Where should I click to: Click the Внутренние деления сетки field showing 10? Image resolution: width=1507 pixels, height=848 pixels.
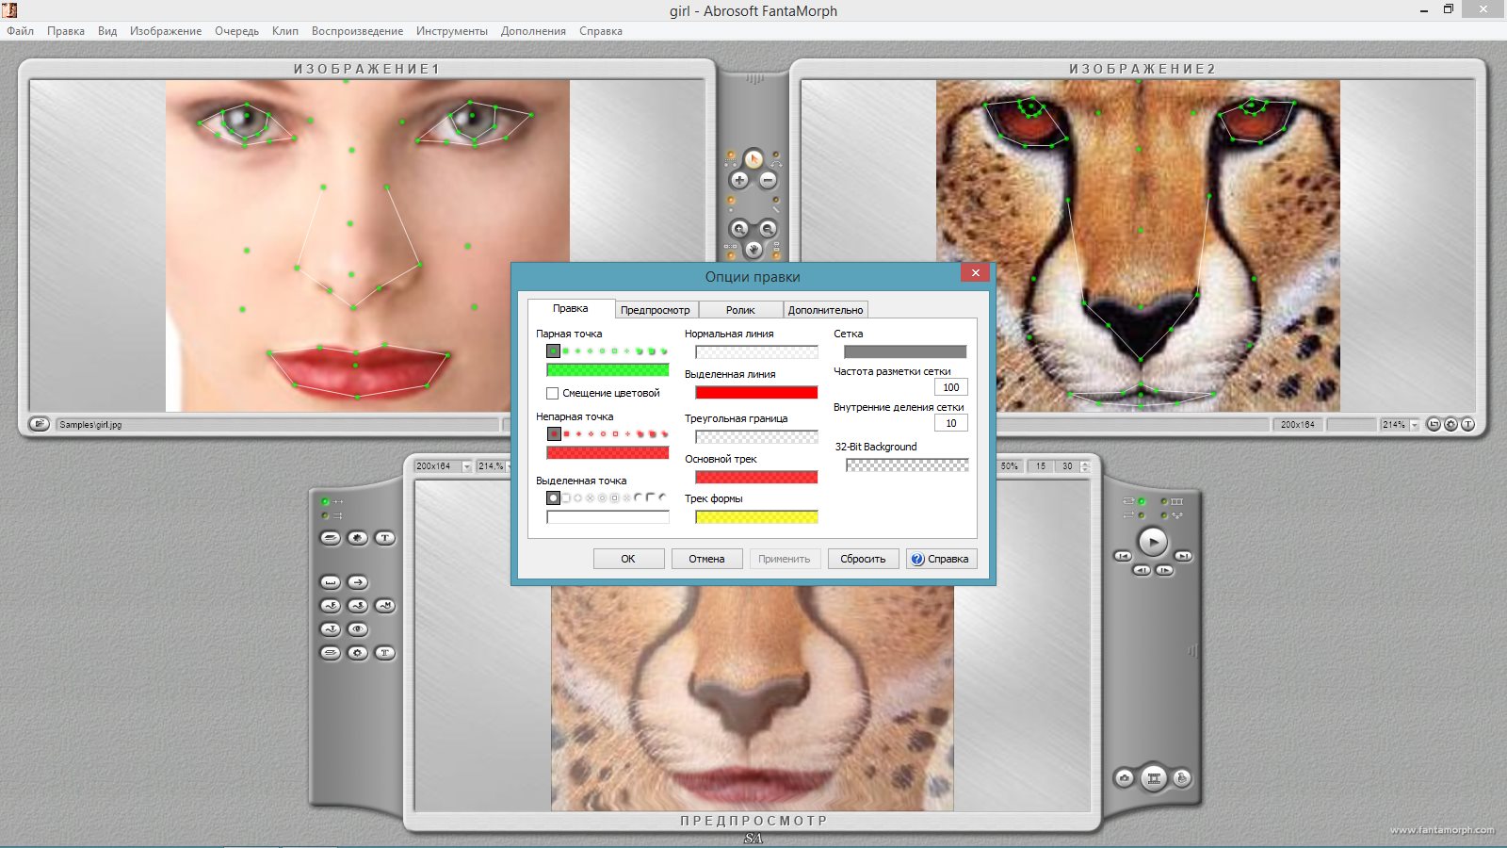click(x=950, y=423)
